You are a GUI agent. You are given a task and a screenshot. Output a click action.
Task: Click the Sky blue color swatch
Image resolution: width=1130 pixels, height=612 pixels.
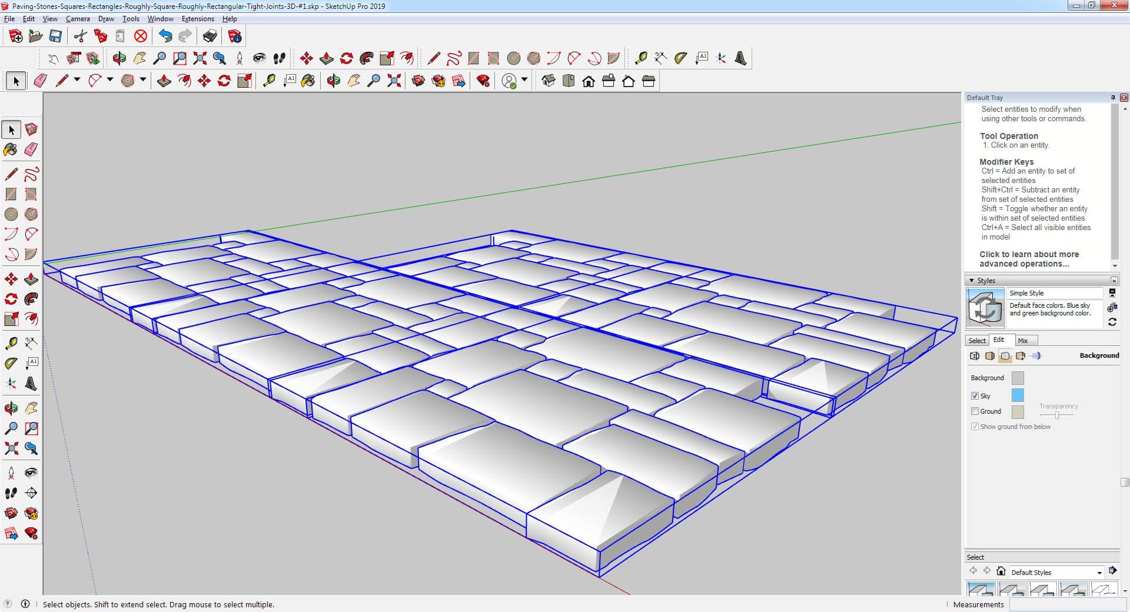1017,395
